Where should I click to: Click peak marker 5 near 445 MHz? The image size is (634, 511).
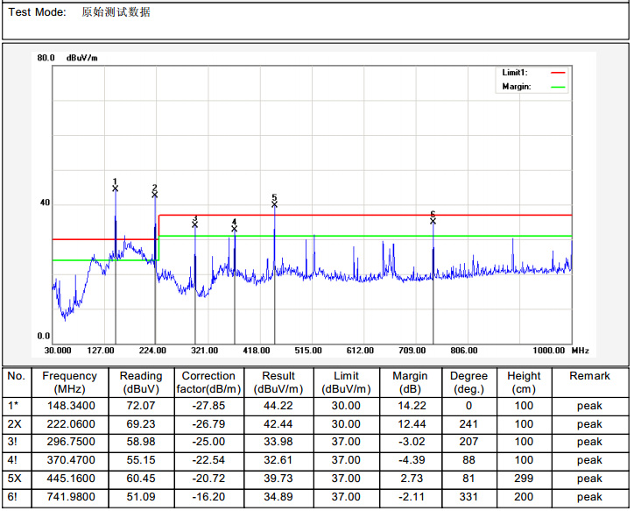tap(275, 203)
